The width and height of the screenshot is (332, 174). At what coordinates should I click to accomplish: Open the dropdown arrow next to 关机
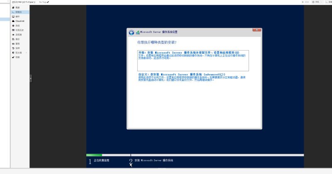pyautogui.click(x=321, y=2)
